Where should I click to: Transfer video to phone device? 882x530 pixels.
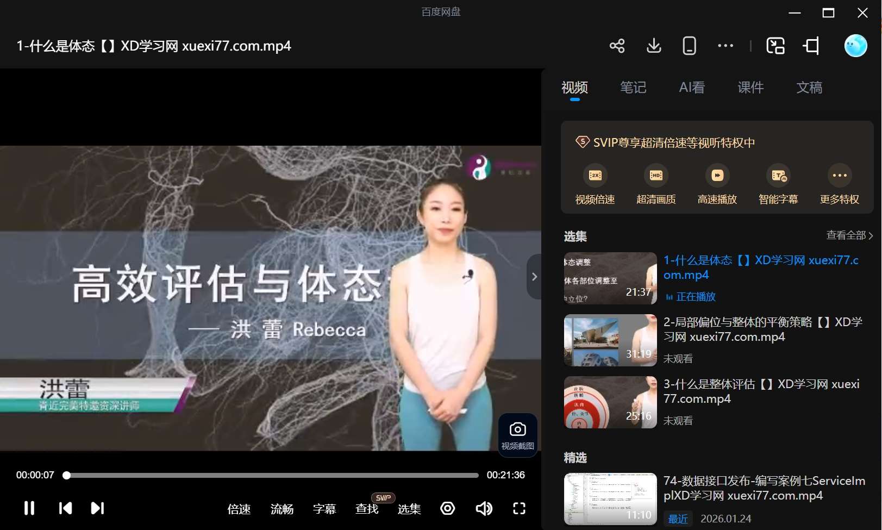[689, 46]
